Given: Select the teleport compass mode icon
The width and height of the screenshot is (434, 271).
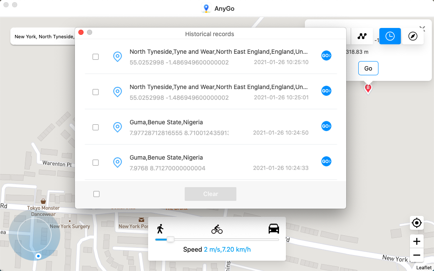Looking at the screenshot, I should tap(413, 36).
